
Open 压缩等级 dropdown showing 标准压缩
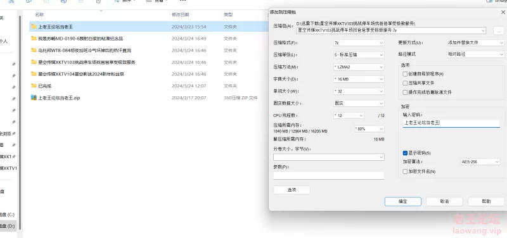[x=359, y=55]
